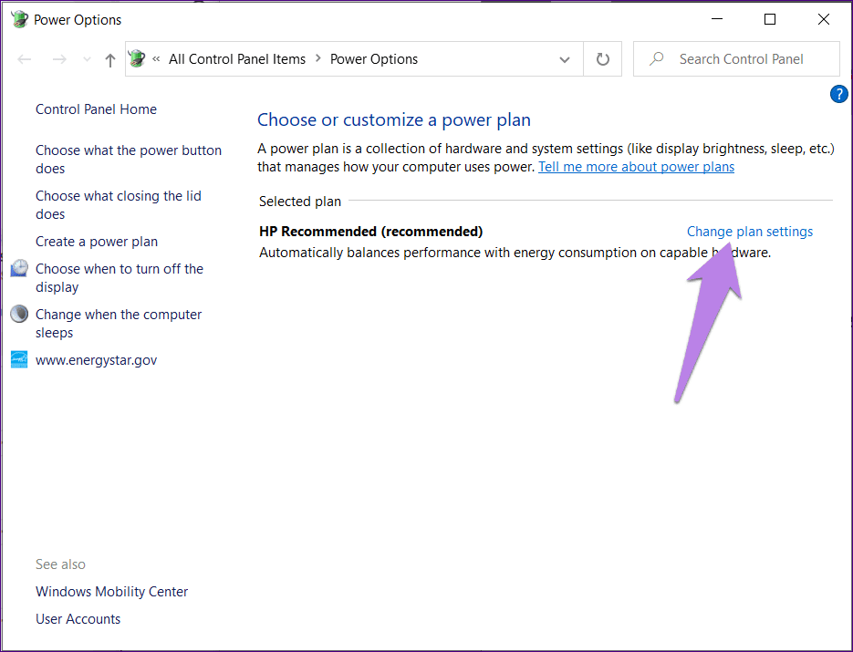Image resolution: width=853 pixels, height=652 pixels.
Task: Click the search magnifier icon
Action: pos(657,58)
